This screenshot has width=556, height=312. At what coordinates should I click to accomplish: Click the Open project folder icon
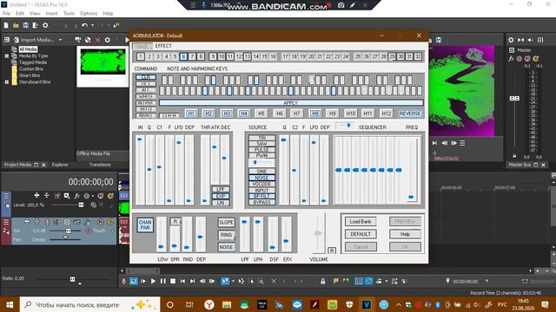(16, 25)
